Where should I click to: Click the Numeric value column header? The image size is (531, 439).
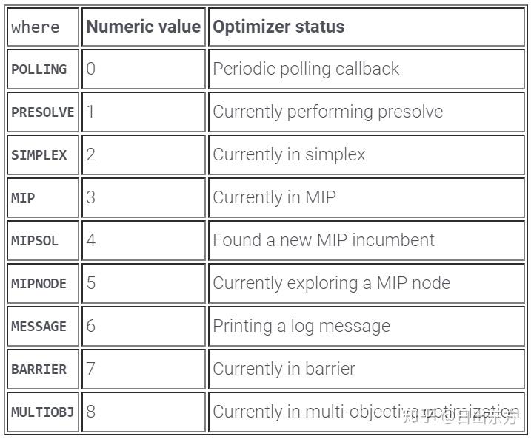(x=144, y=27)
